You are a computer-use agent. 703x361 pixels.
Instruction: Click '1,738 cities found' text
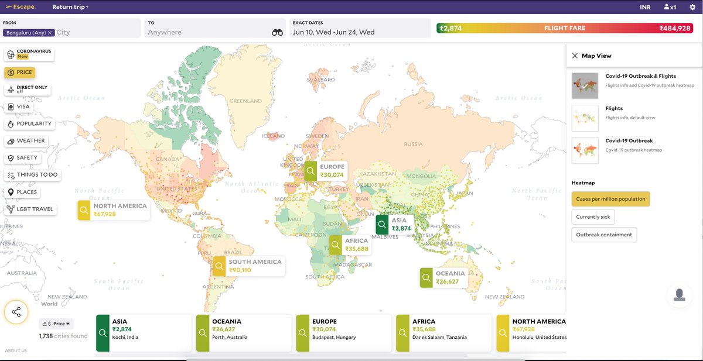coord(63,336)
